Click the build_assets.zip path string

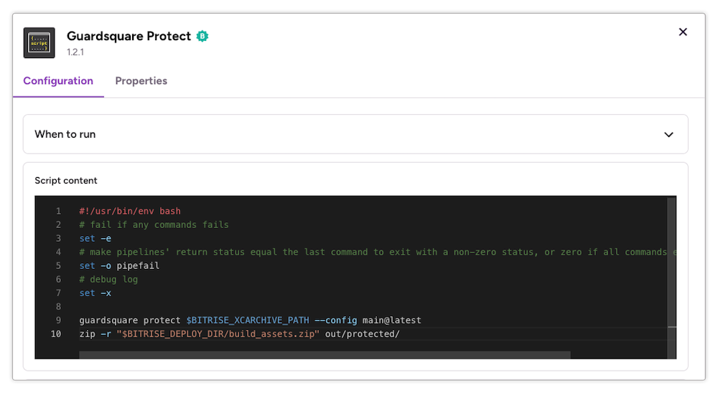coord(218,334)
